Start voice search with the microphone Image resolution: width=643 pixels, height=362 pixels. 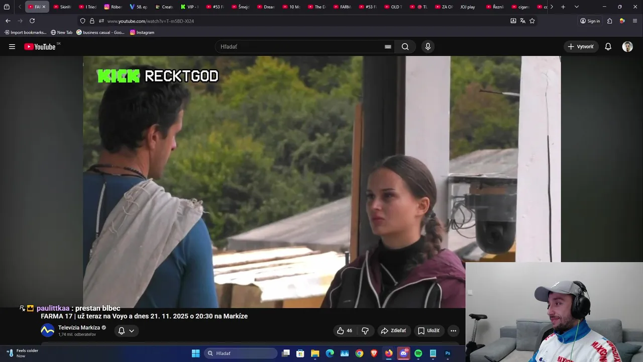(428, 47)
